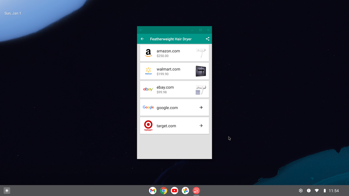The width and height of the screenshot is (349, 196).
Task: View the Walmart boxed hair dryer thumbnail
Action: pos(200,71)
